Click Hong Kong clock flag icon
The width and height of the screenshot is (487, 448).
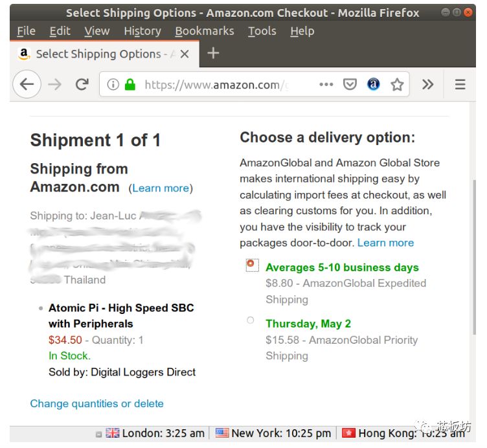(348, 433)
